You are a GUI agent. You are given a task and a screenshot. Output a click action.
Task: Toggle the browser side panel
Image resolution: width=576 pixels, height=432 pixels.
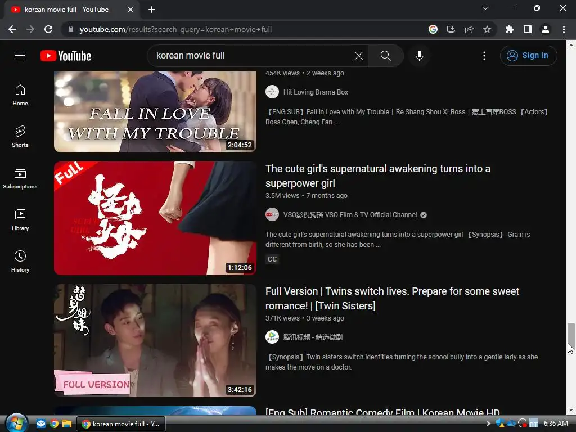point(528,29)
